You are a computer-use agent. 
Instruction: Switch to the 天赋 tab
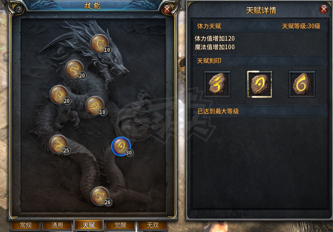[x=88, y=225]
